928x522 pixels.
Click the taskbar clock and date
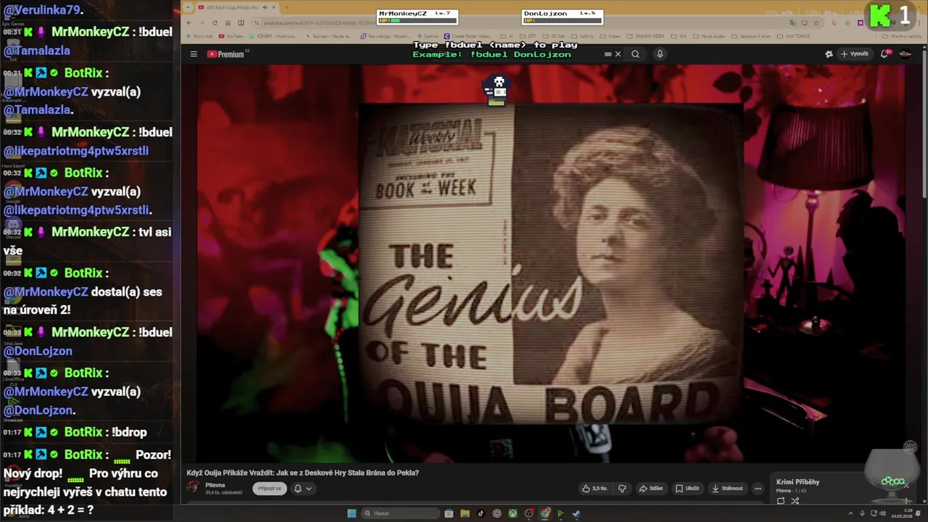pos(903,513)
